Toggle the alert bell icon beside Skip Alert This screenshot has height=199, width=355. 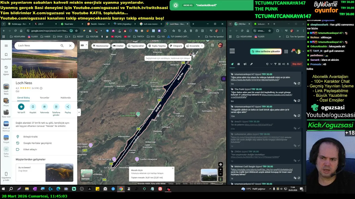288,64
